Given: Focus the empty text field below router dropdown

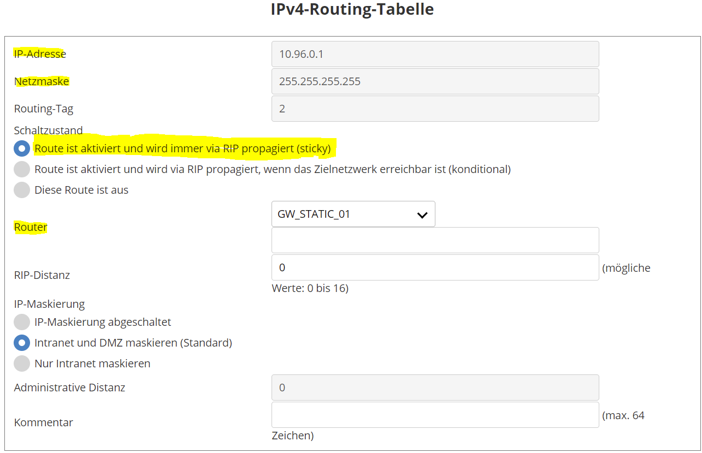Looking at the screenshot, I should click(435, 240).
